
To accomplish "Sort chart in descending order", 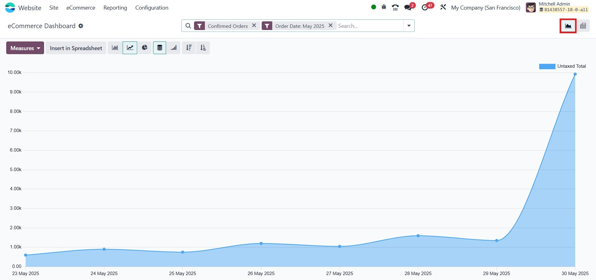I will 189,48.
